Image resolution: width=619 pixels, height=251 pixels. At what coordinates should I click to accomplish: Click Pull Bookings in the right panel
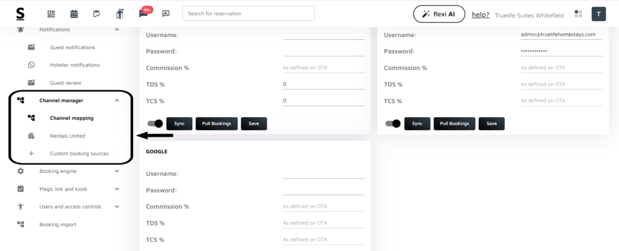pyautogui.click(x=454, y=123)
